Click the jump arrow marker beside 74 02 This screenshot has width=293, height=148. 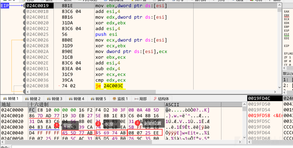coord(59,86)
